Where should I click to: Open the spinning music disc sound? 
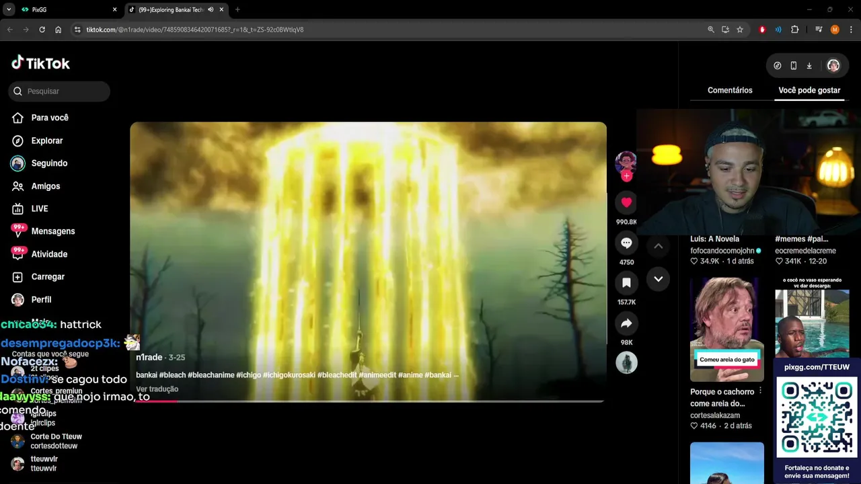tap(626, 363)
